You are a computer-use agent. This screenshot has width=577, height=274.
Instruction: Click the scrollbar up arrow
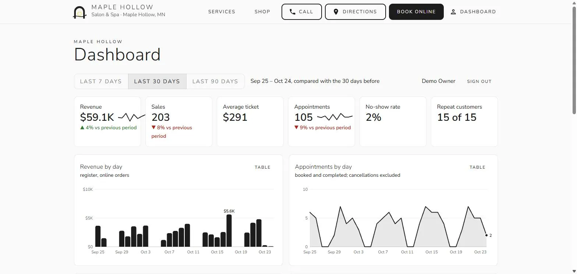pos(574,3)
